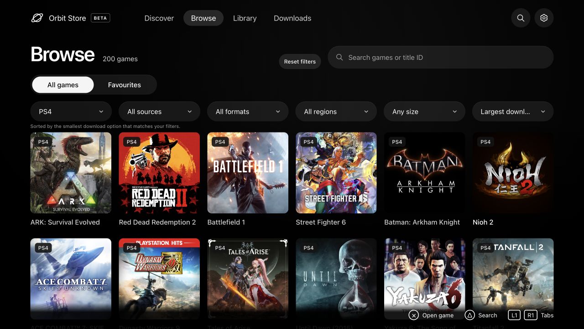Select the Browse tab
Image resolution: width=584 pixels, height=329 pixels.
click(x=203, y=18)
